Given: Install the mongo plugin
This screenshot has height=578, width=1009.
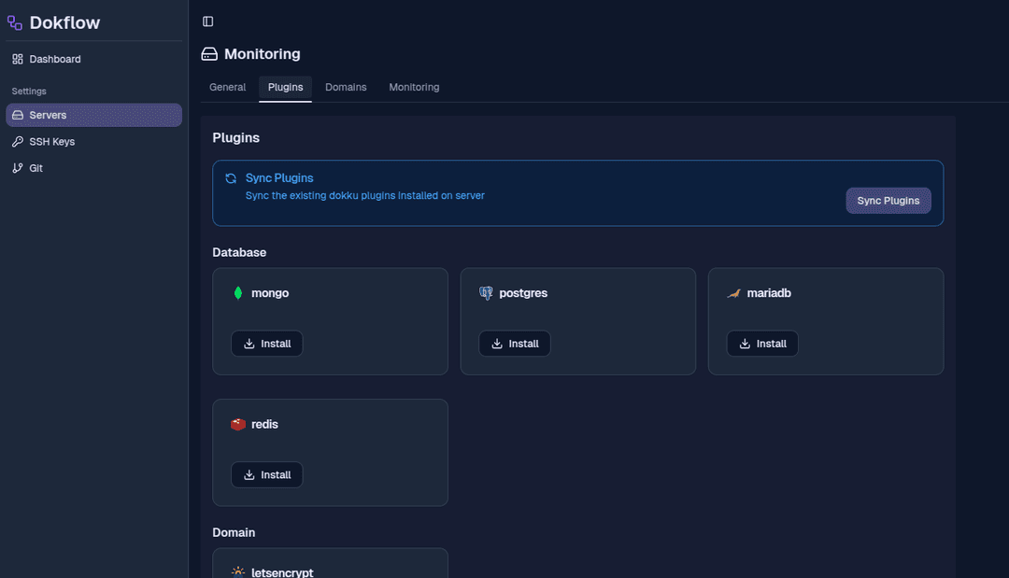Looking at the screenshot, I should pyautogui.click(x=267, y=344).
